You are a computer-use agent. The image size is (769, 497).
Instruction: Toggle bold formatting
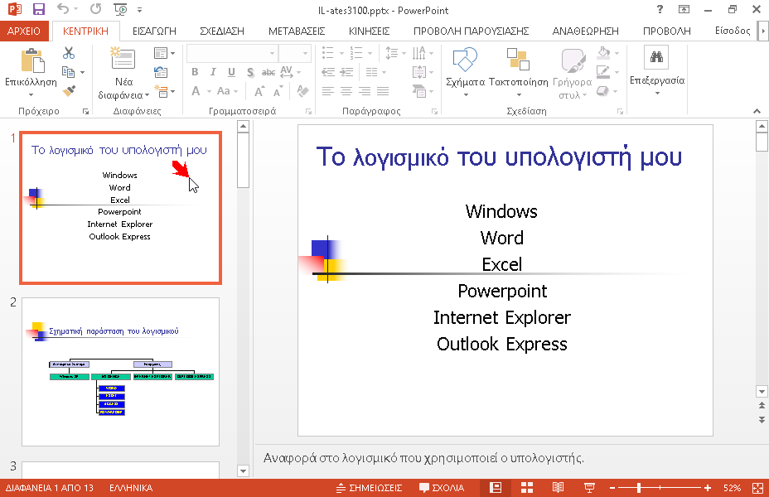(x=195, y=72)
